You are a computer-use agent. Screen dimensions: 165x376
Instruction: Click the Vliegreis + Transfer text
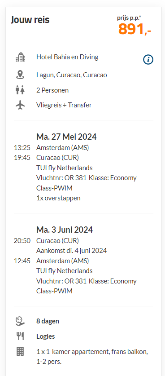pos(64,105)
